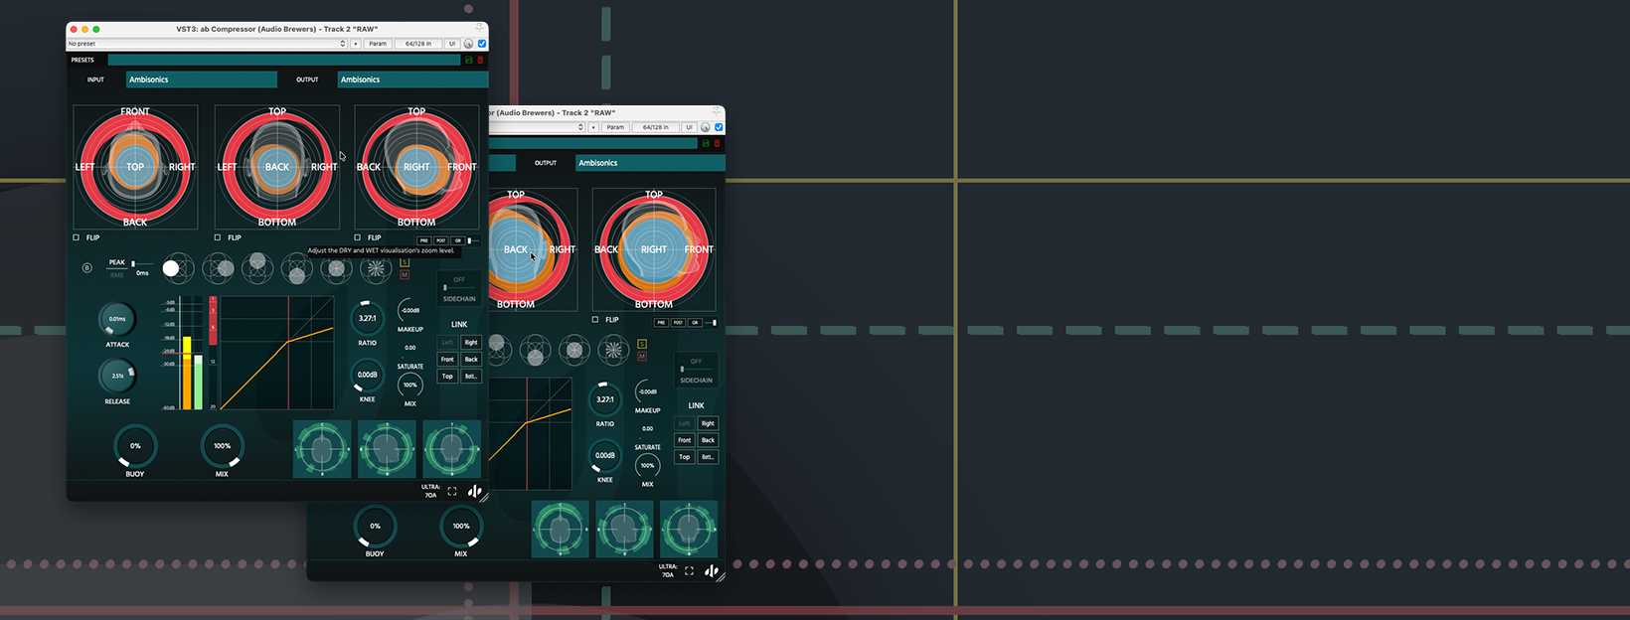Screen dimensions: 1630x620
Task: Click the RATIO knob in front window
Action: pos(367,318)
